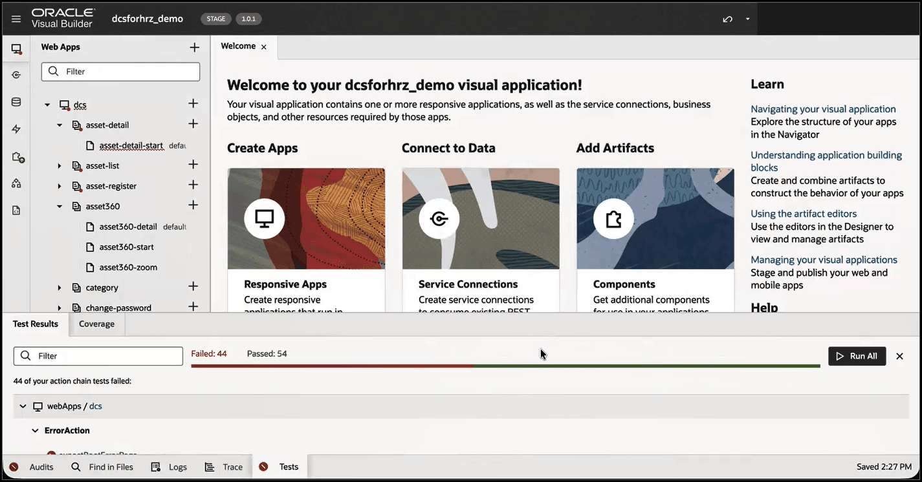
Task: Open Understanding application building blocks link
Action: click(x=826, y=162)
